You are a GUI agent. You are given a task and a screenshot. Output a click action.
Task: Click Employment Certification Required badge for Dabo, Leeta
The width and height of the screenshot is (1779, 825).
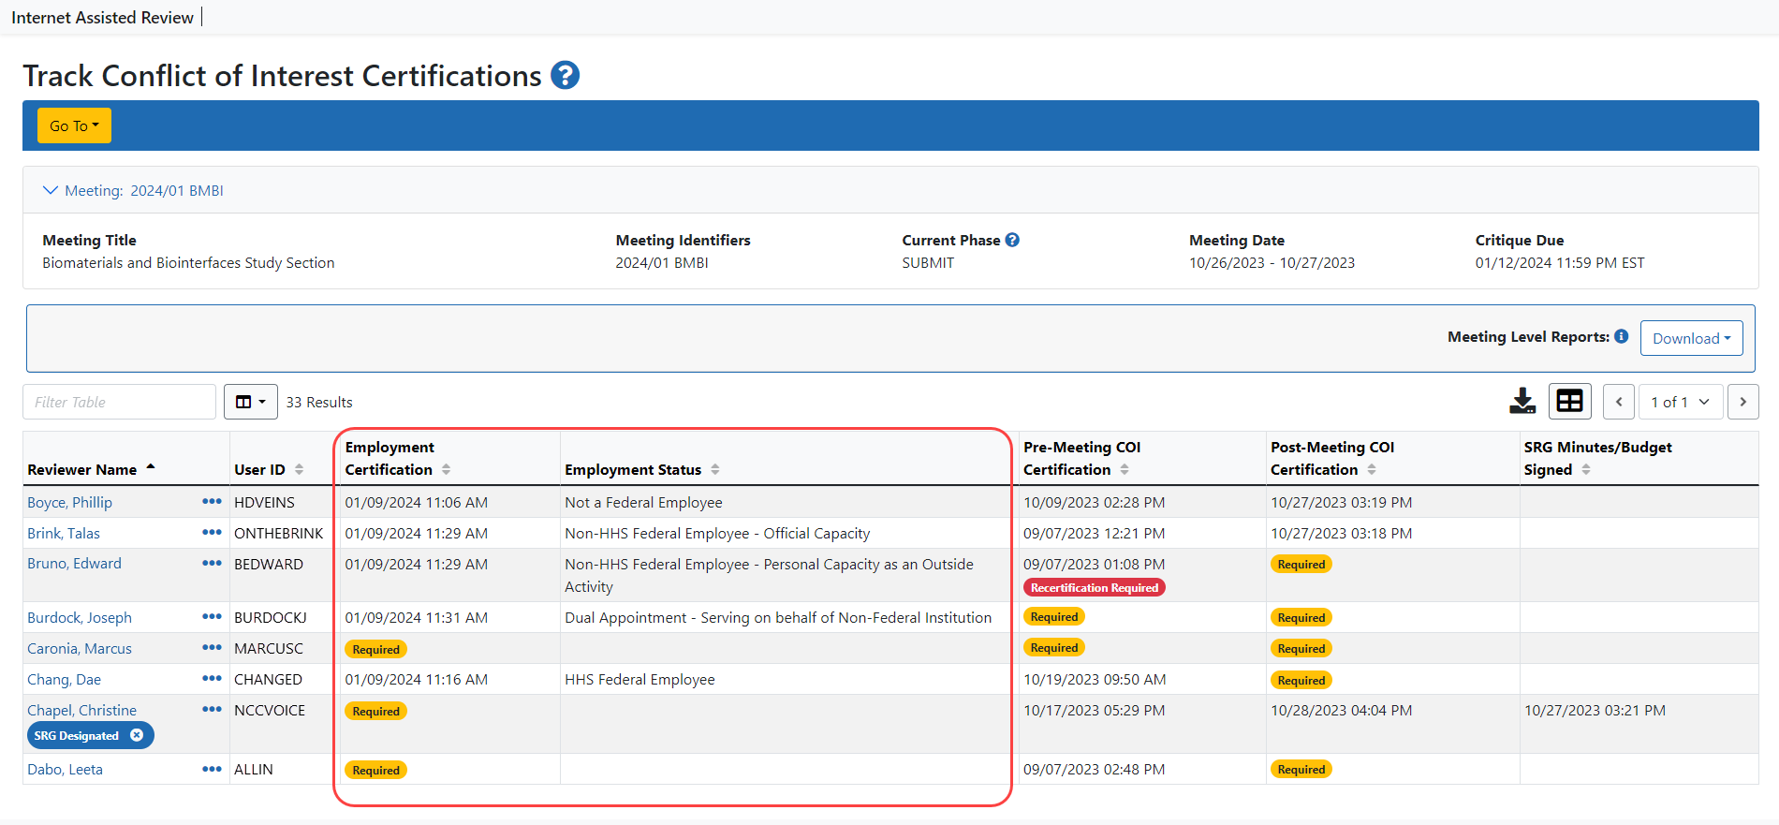tap(375, 770)
